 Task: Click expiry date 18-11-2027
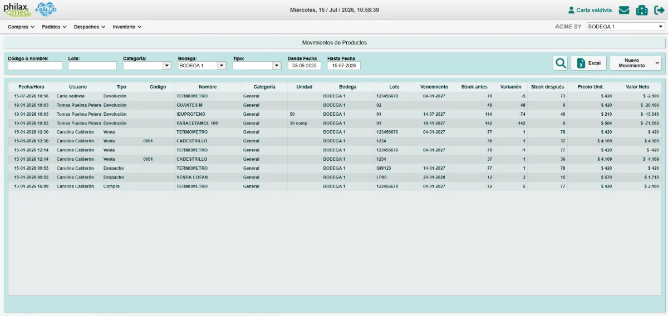coord(434,123)
